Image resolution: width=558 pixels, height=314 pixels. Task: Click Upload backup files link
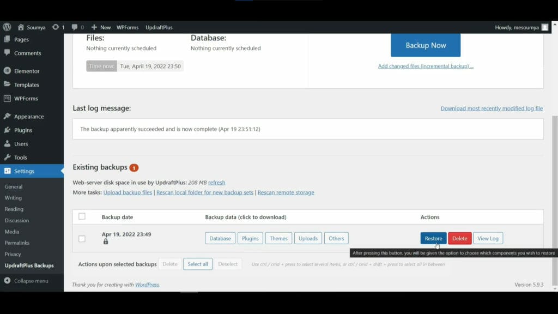click(x=128, y=192)
